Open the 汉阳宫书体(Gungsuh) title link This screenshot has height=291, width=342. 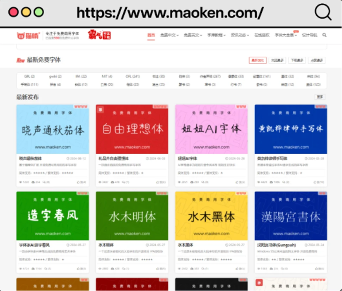(276, 245)
